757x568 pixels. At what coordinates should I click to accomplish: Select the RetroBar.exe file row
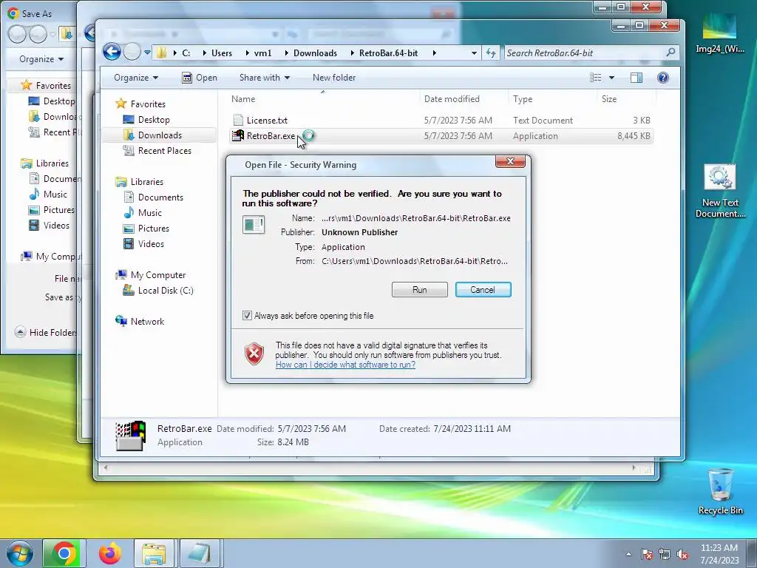[441, 136]
